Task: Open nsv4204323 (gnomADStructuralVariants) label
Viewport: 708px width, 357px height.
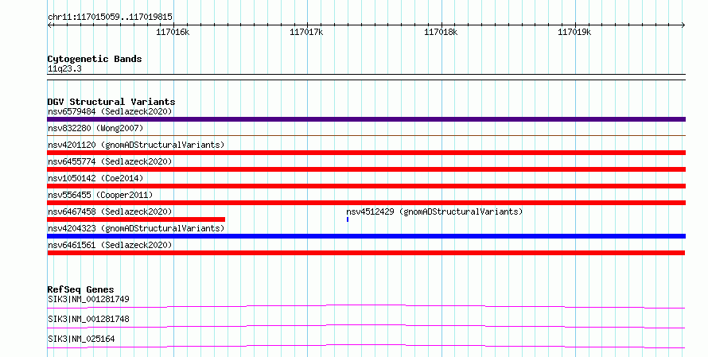Action: 136,228
